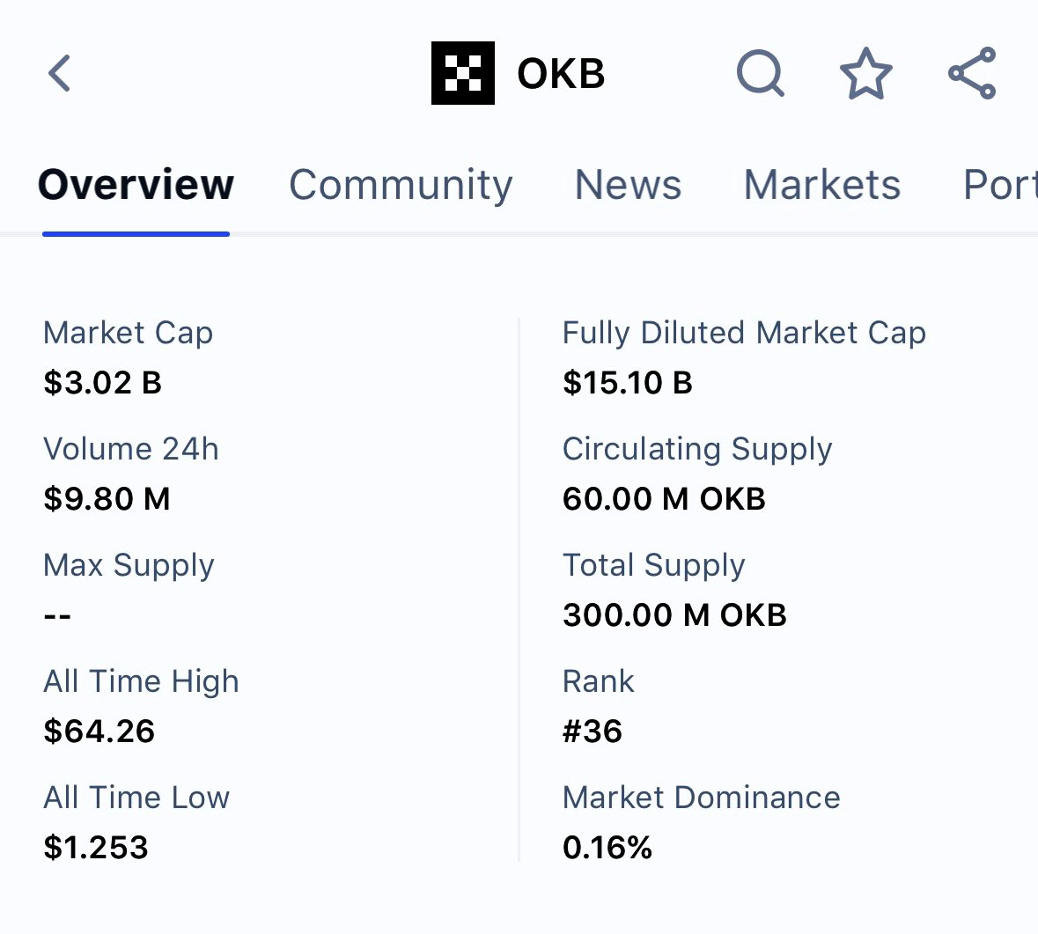Click the OKB coin logo
1038x934 pixels.
(462, 73)
